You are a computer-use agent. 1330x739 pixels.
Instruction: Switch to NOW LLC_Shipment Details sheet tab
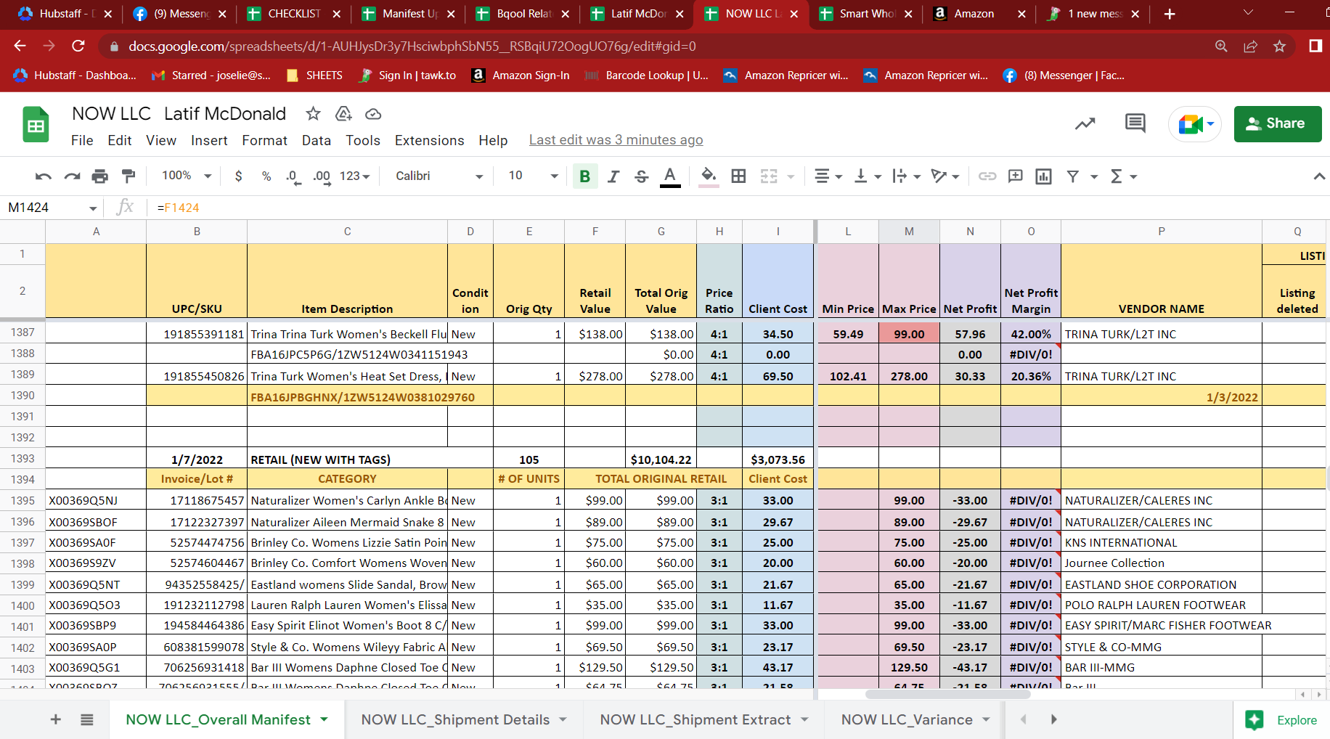coord(455,719)
